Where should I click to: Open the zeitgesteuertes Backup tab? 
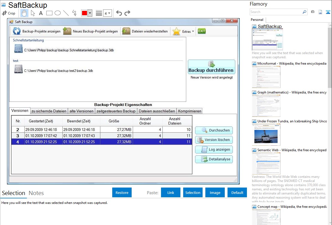pos(116,111)
